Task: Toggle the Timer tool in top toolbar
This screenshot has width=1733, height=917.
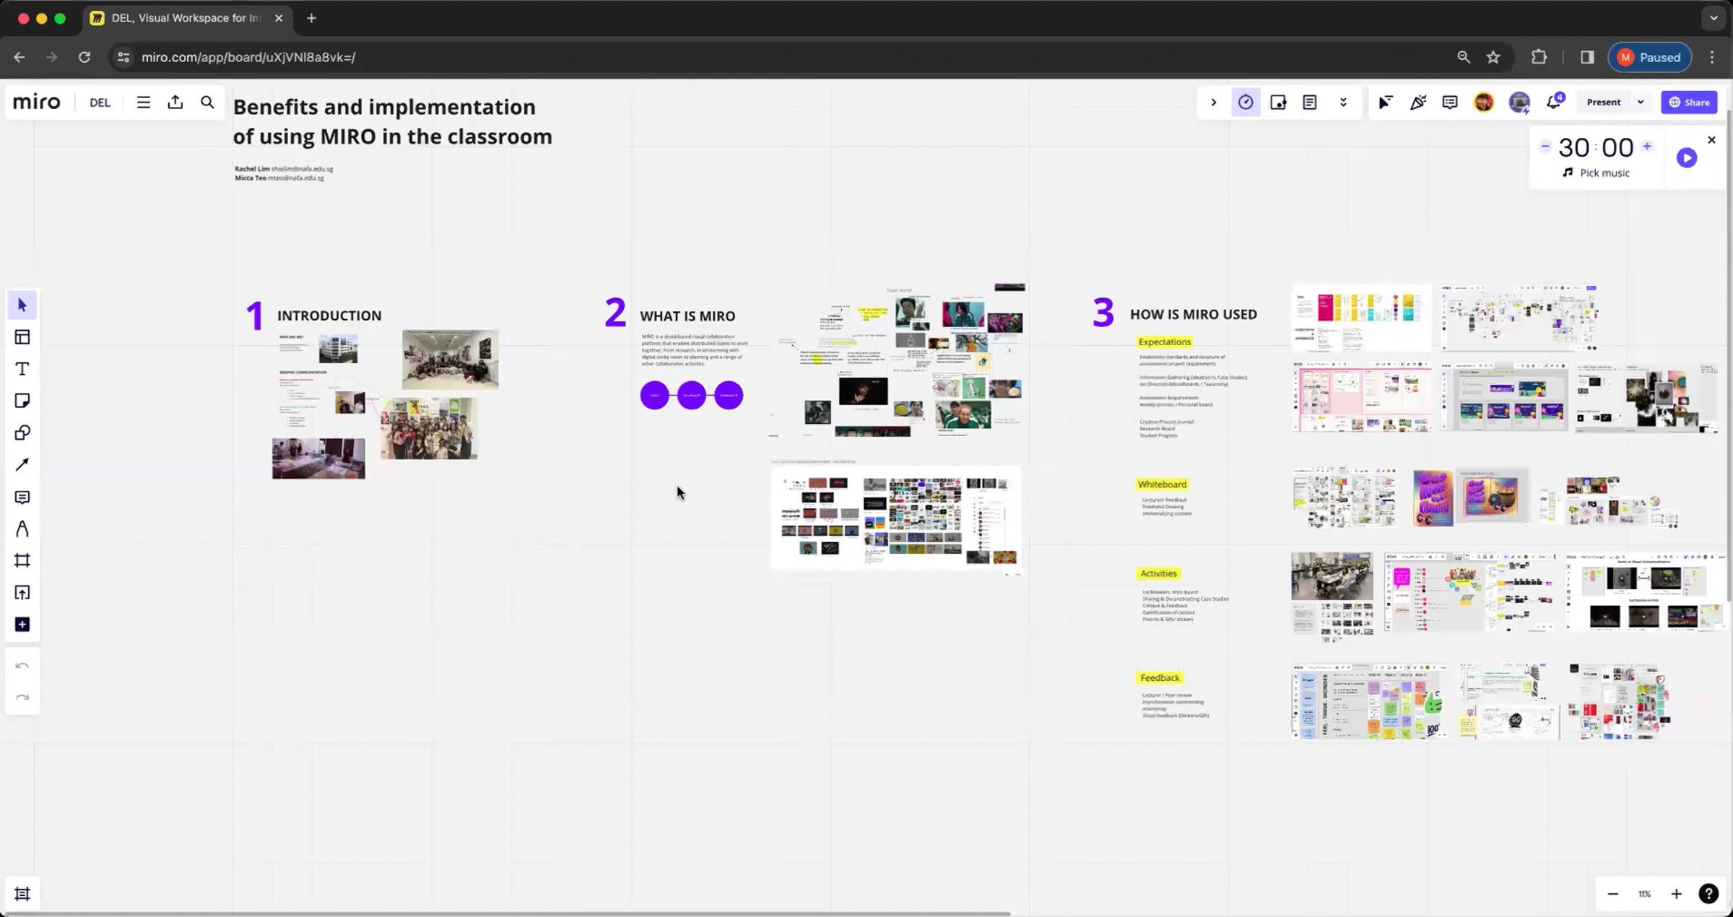Action: (x=1246, y=103)
